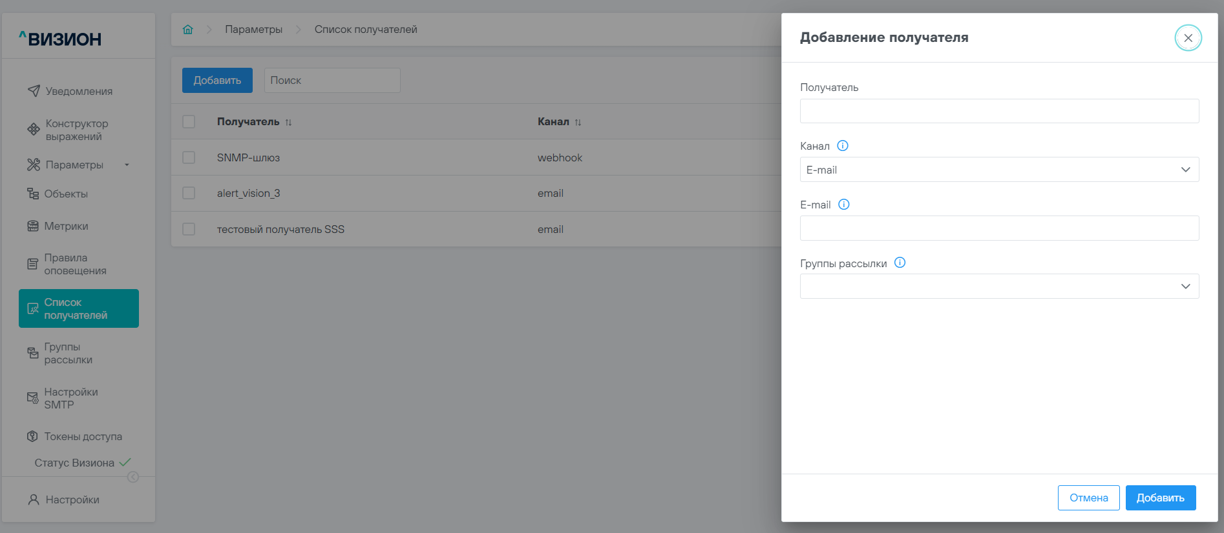Click info icon next to Группы рассылки

tap(900, 263)
